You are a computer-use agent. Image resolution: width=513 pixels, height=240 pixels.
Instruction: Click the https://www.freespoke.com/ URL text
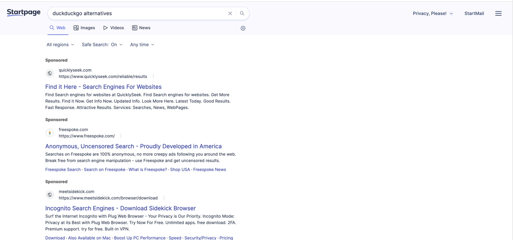(x=87, y=136)
